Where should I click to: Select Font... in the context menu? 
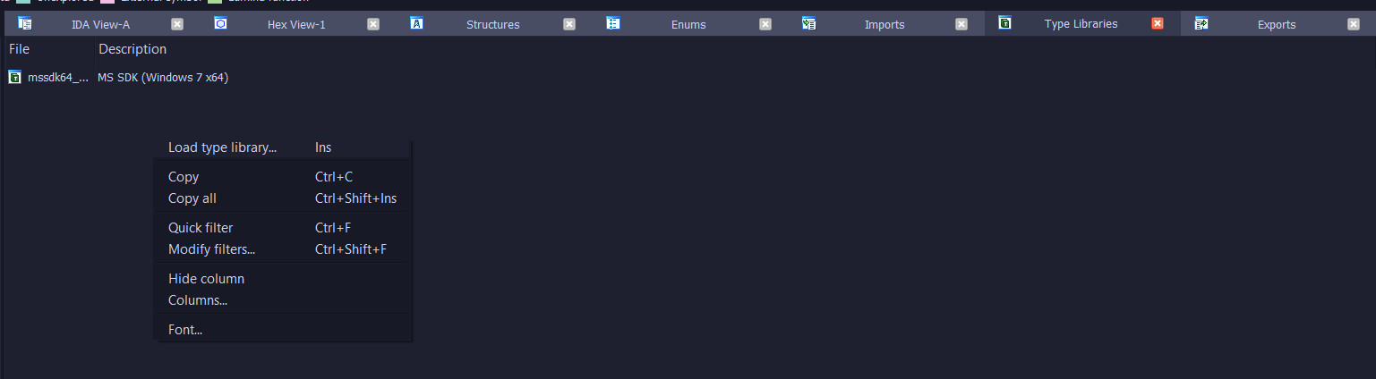283,330
